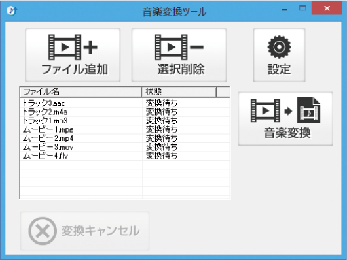This screenshot has height=260, width=347.
Task: Click 変換待ち status of ムービー2.mp4
Action: point(162,138)
